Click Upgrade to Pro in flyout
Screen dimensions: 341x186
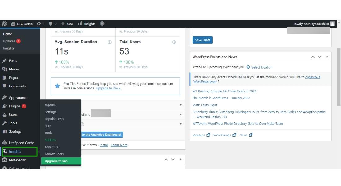[x=61, y=161]
